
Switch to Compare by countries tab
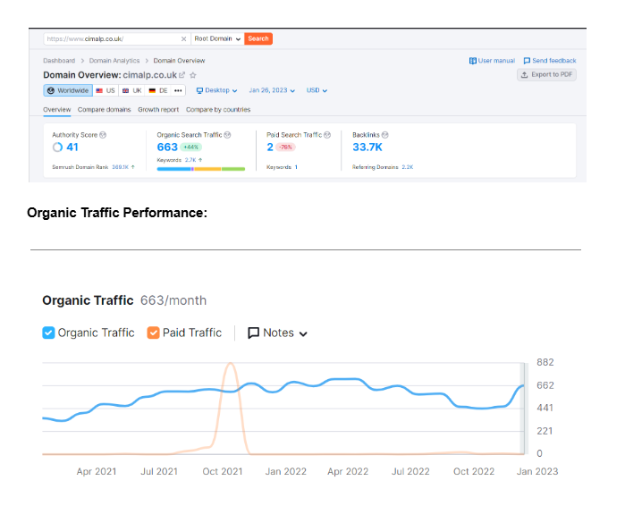tap(218, 110)
